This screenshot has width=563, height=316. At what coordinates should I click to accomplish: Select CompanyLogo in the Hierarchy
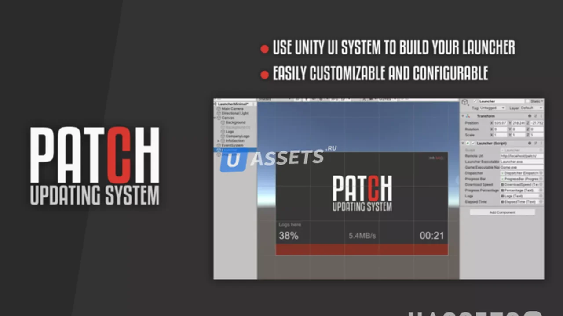[x=238, y=136]
